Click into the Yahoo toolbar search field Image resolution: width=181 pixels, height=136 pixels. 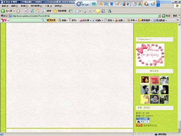pyautogui.click(x=26, y=20)
